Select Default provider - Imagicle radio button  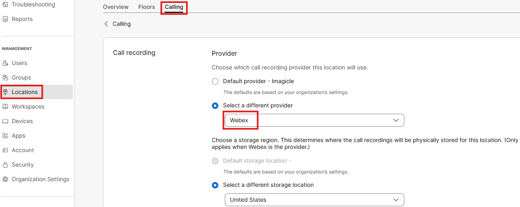215,82
